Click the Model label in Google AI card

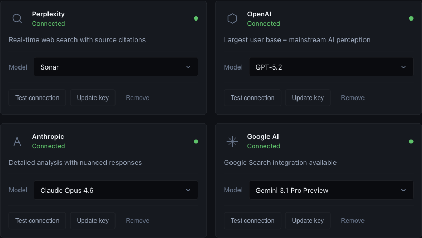[233, 190]
